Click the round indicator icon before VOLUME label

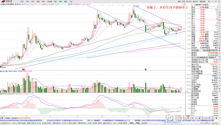pos(1,71)
